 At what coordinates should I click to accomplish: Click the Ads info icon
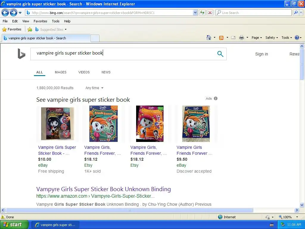[x=216, y=98]
